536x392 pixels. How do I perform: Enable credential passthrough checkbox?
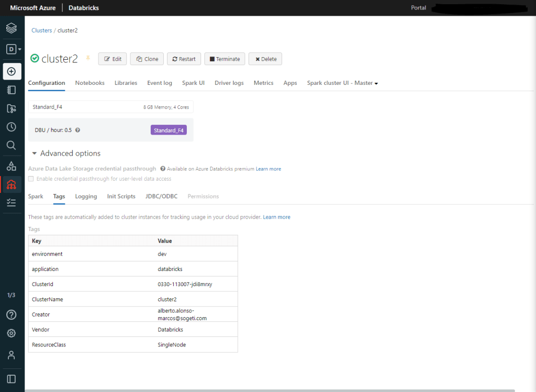31,179
